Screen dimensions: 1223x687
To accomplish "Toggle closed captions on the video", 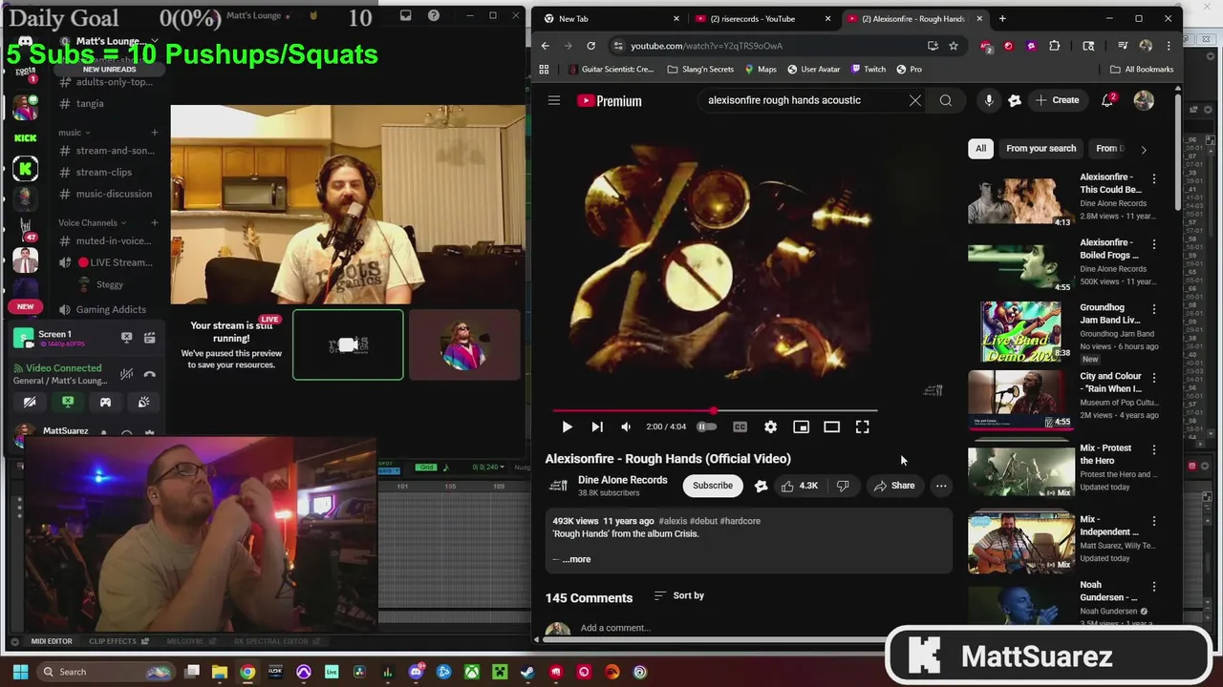I will [740, 427].
